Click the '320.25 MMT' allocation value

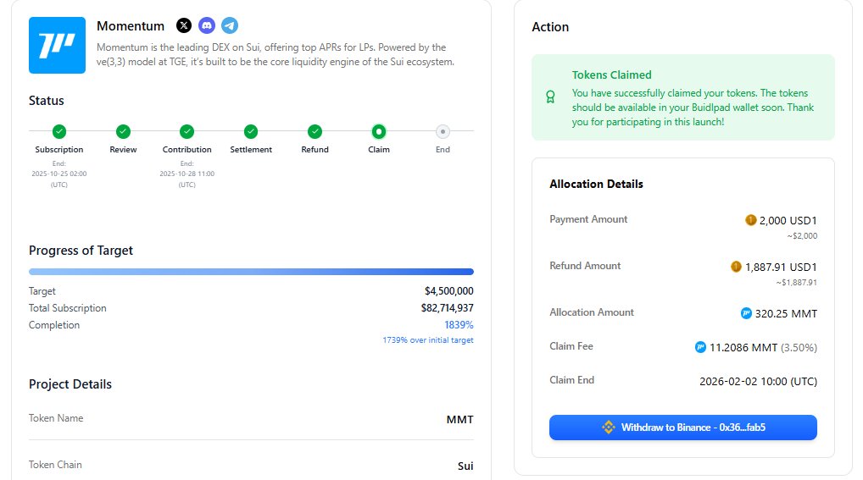point(786,314)
